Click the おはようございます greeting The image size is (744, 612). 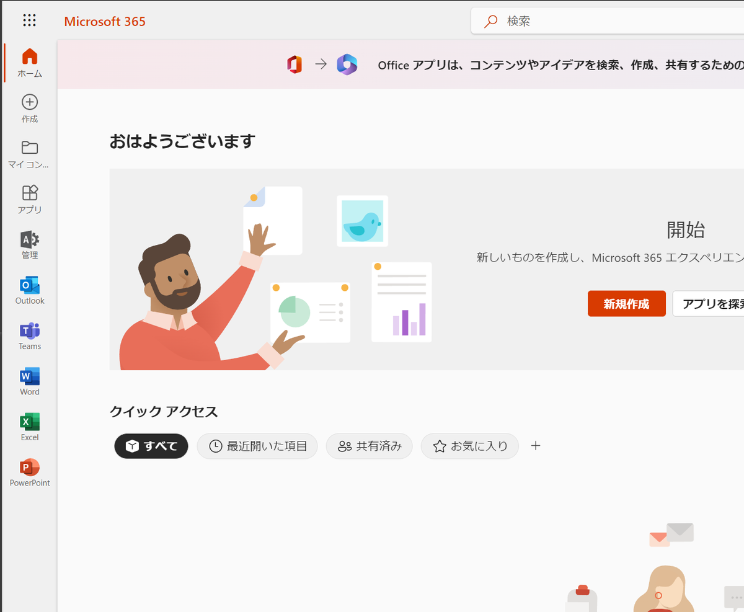pos(183,141)
